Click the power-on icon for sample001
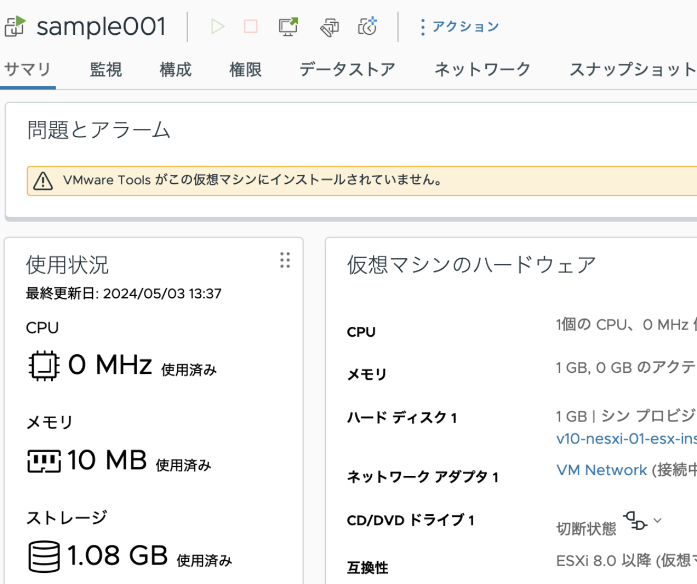697x584 pixels. click(218, 26)
